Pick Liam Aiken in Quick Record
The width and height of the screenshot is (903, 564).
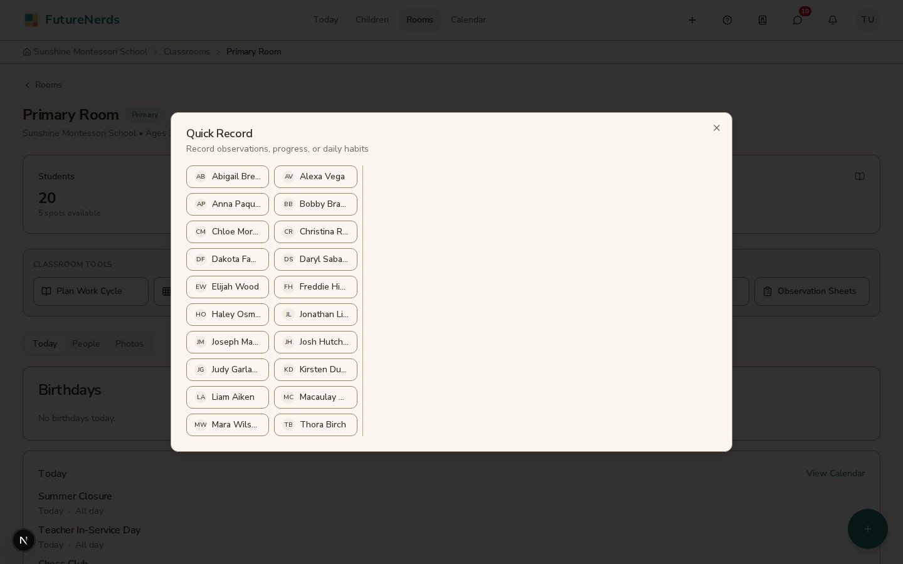228,397
